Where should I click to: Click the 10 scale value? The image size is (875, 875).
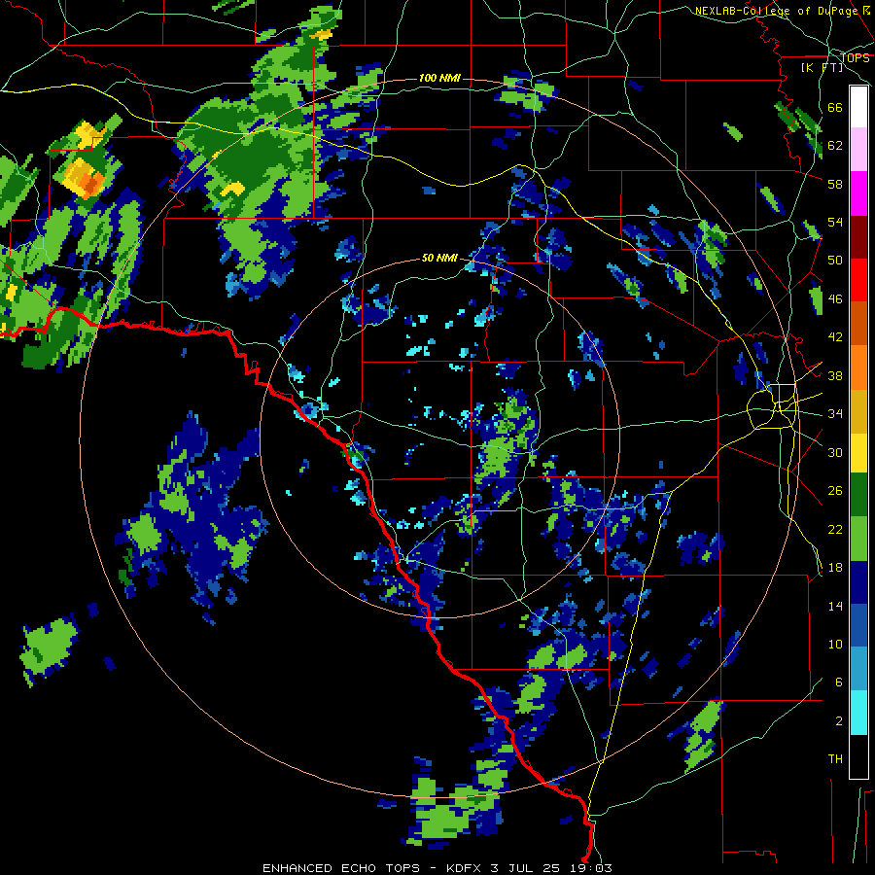coord(835,644)
